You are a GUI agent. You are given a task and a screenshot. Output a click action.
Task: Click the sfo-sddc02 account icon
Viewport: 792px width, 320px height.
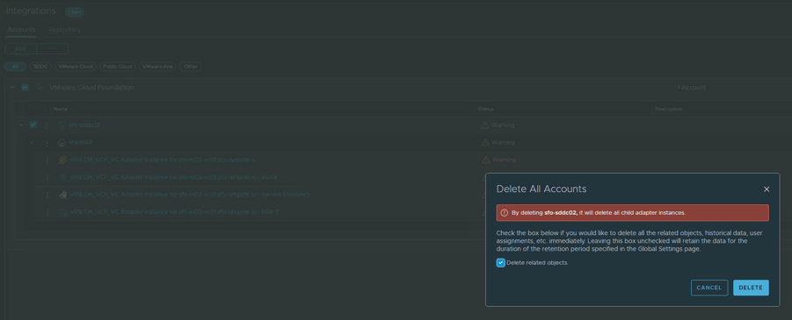pyautogui.click(x=62, y=125)
